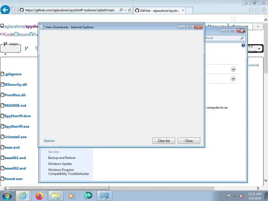The width and height of the screenshot is (268, 201).
Task: Open the SpySheriff.dvm file
Action: [18, 116]
